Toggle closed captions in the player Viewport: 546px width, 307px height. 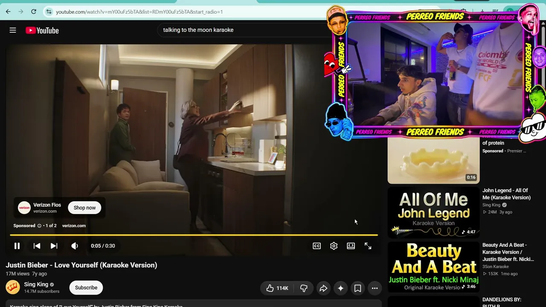pyautogui.click(x=317, y=246)
